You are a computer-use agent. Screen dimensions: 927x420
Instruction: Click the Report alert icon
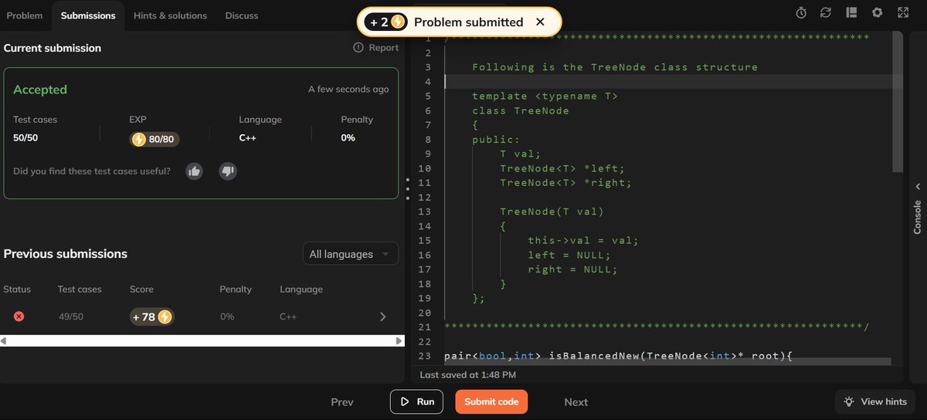(x=358, y=48)
